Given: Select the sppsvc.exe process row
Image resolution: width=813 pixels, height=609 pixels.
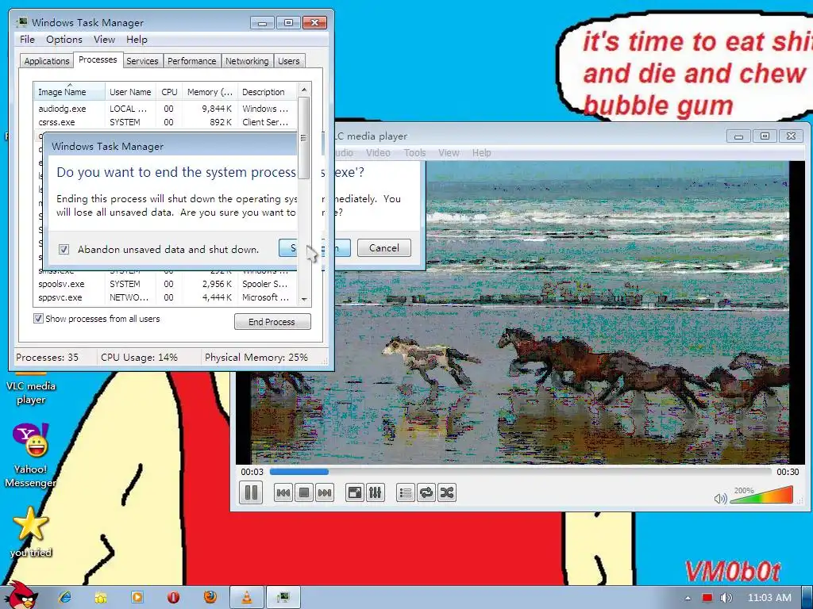Looking at the screenshot, I should (165, 297).
